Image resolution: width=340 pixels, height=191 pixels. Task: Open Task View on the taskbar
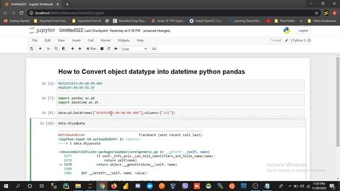[x=41, y=186]
